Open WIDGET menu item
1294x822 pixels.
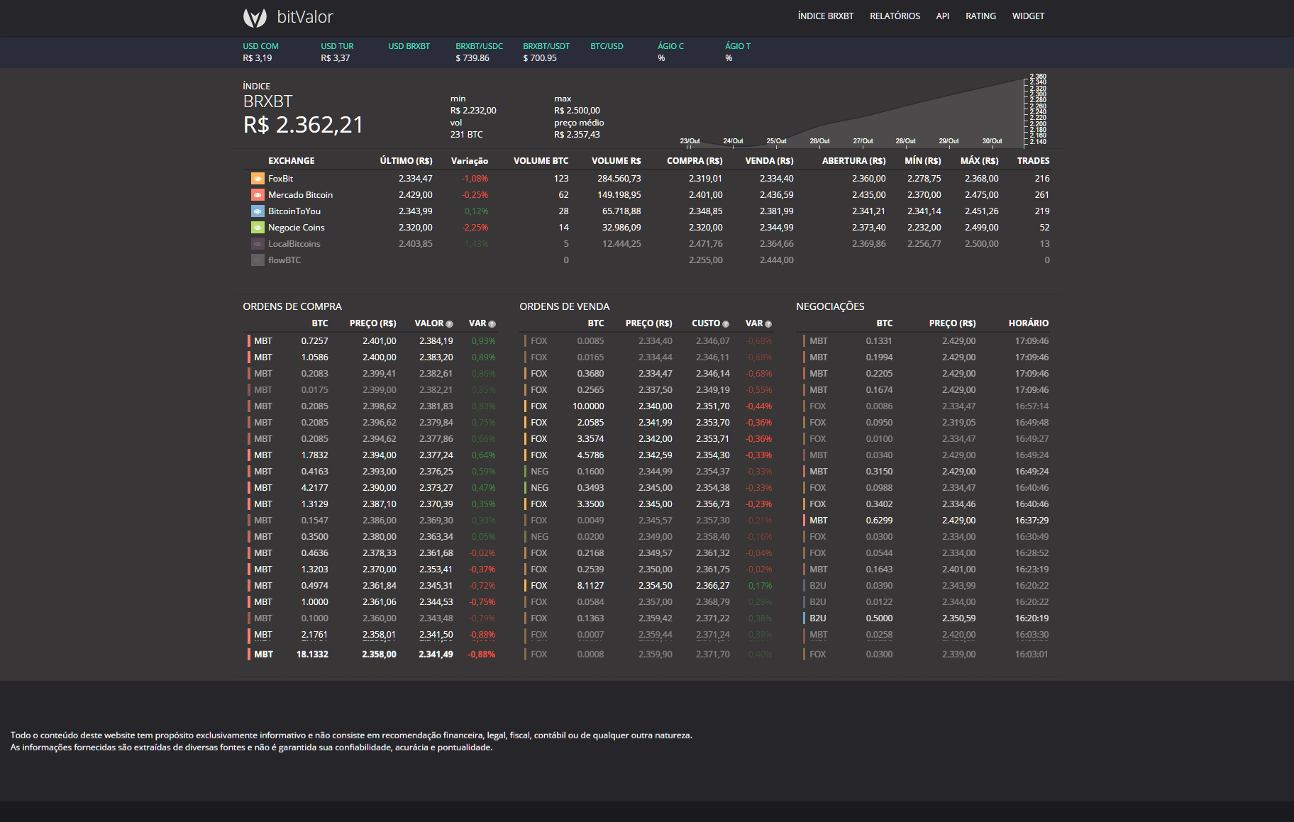point(1028,16)
